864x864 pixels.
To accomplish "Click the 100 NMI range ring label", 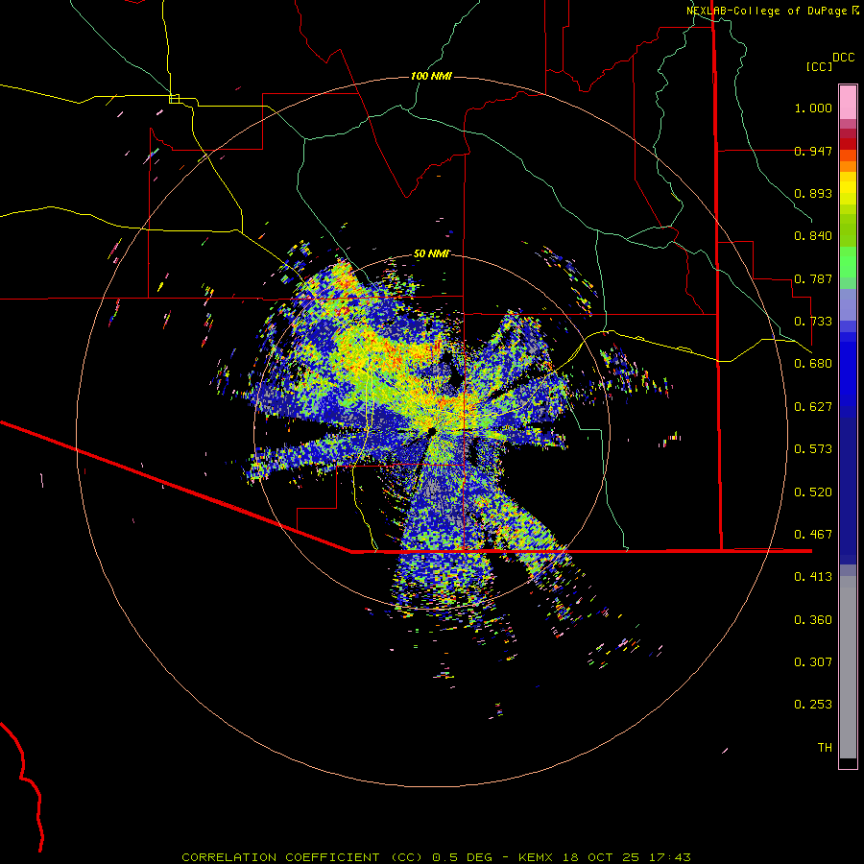I will tap(431, 76).
